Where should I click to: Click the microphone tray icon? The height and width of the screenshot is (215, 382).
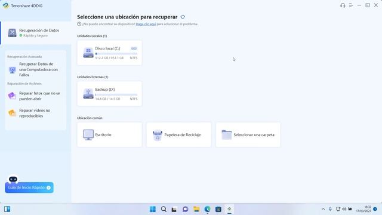click(330, 209)
